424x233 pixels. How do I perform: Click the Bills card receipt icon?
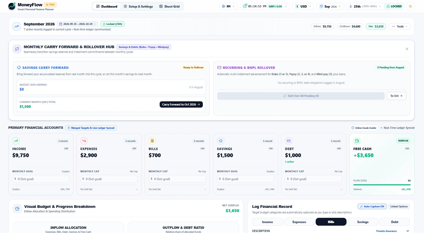(152, 141)
